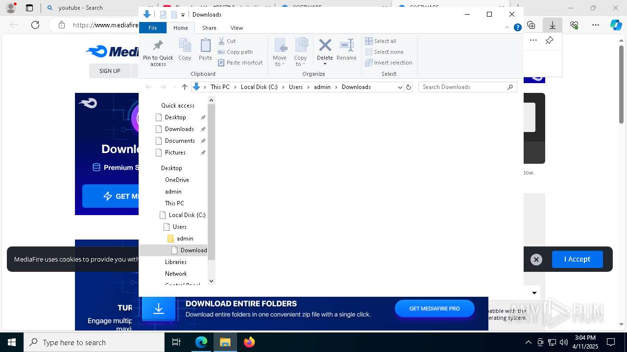Click Windows Start button
The width and height of the screenshot is (627, 352).
(12, 342)
